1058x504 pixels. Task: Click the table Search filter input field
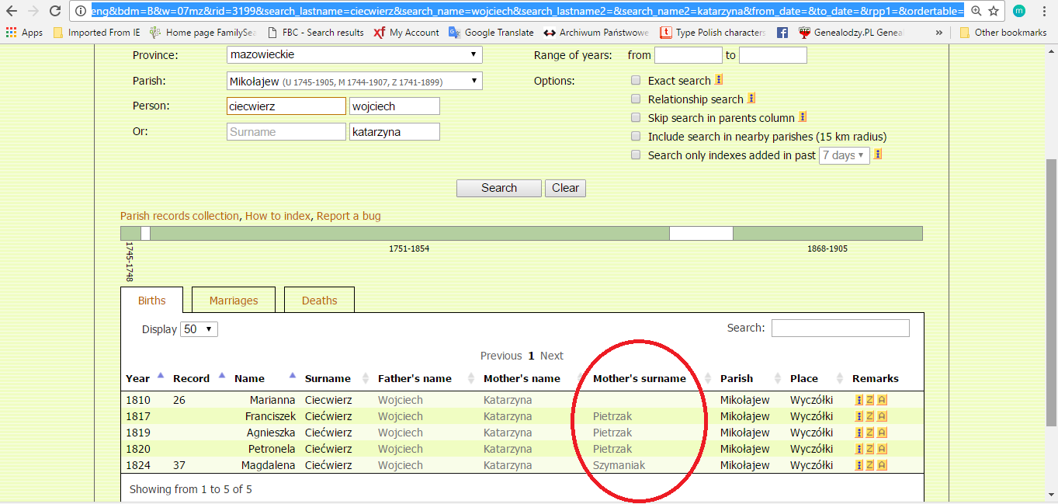click(840, 328)
